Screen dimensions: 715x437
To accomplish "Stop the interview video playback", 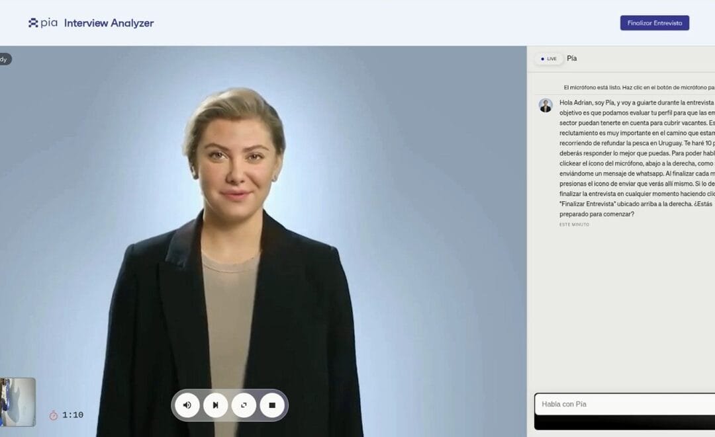I will coord(272,405).
